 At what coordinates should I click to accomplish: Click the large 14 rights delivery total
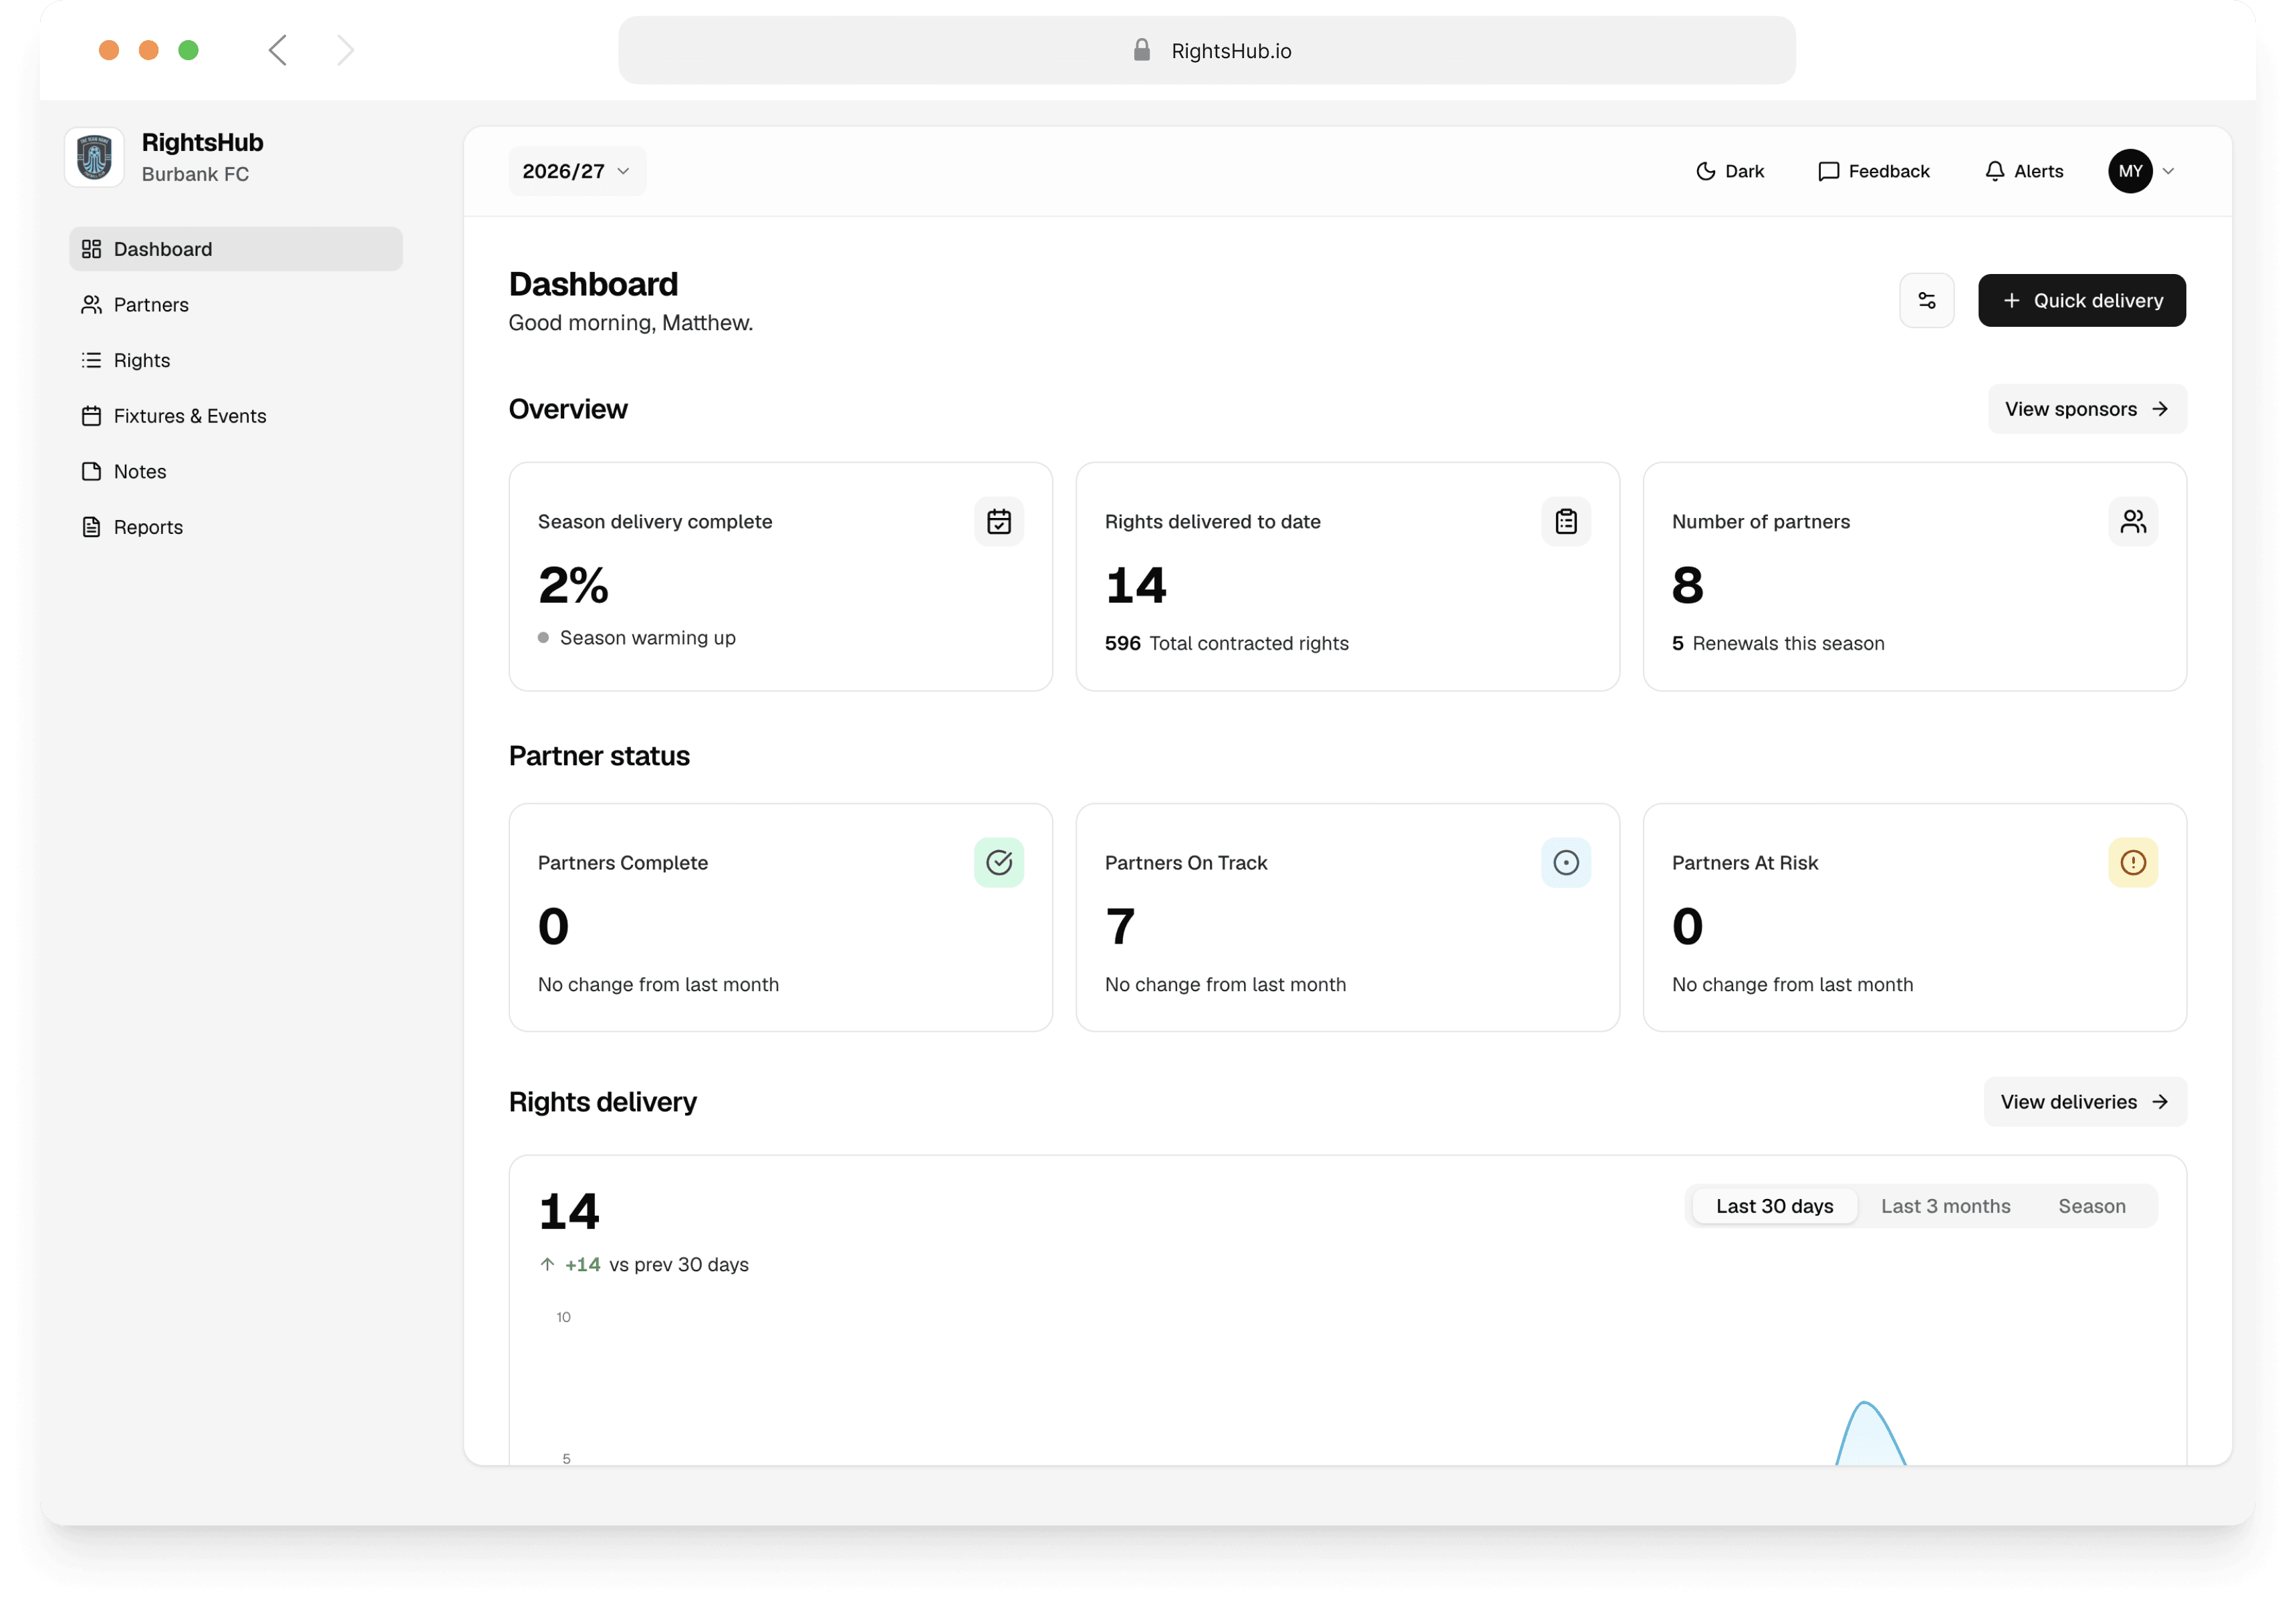(x=568, y=1211)
